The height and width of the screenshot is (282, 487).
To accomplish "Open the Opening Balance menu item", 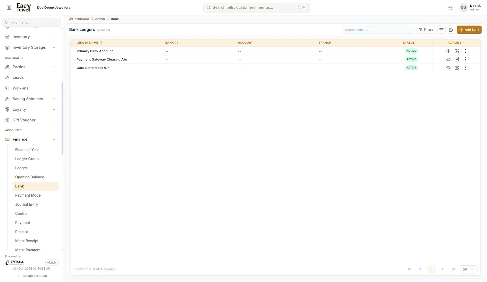I will click(x=35, y=177).
